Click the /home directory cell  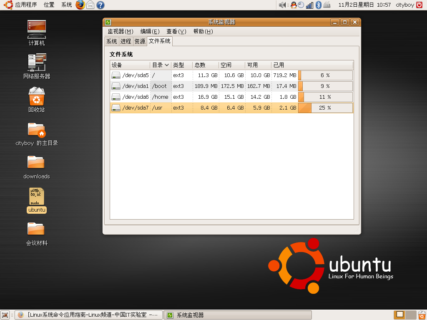pyautogui.click(x=160, y=97)
